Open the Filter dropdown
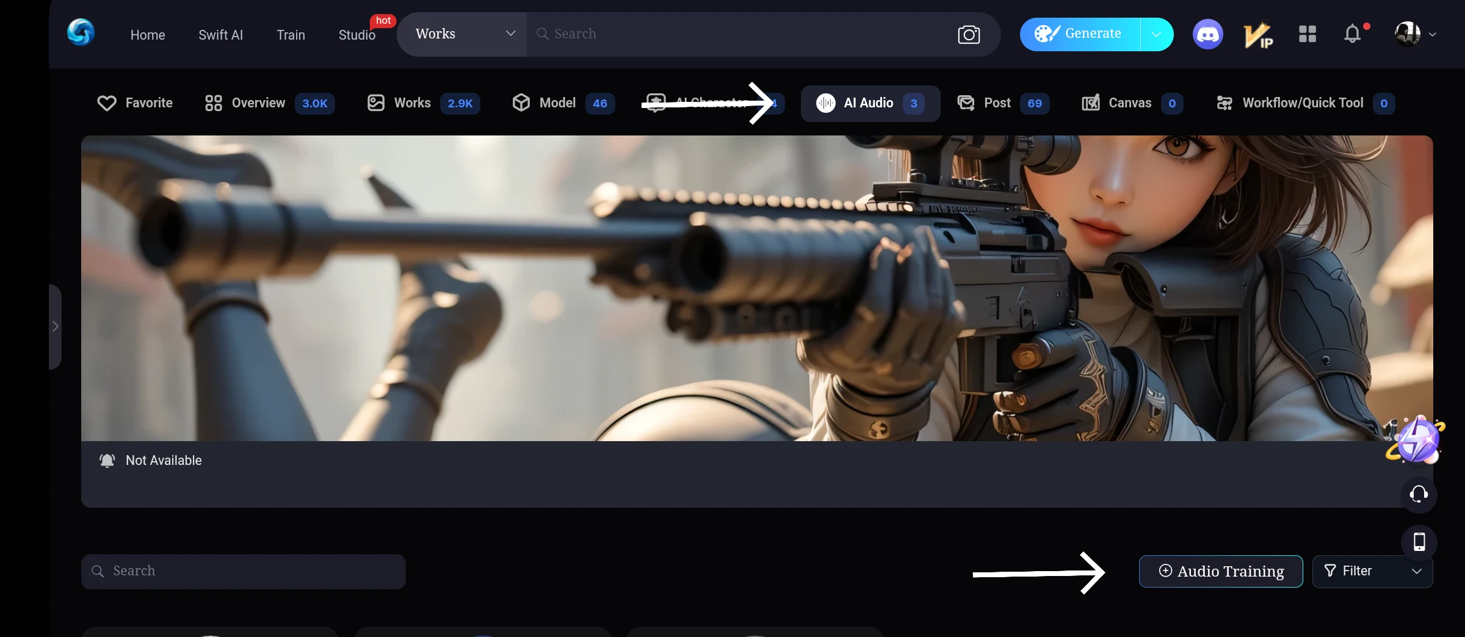Viewport: 1465px width, 637px height. point(1372,571)
